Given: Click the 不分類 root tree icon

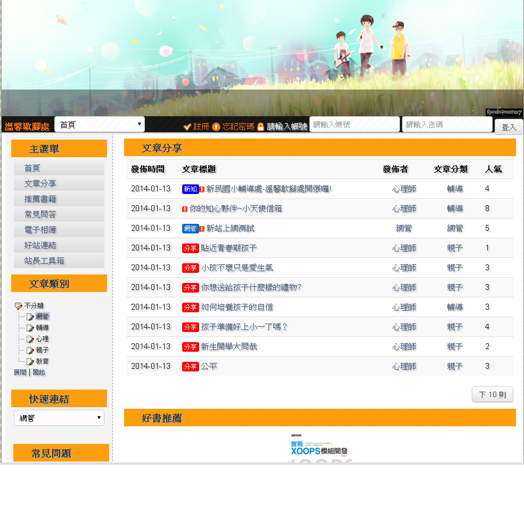Looking at the screenshot, I should 18,306.
